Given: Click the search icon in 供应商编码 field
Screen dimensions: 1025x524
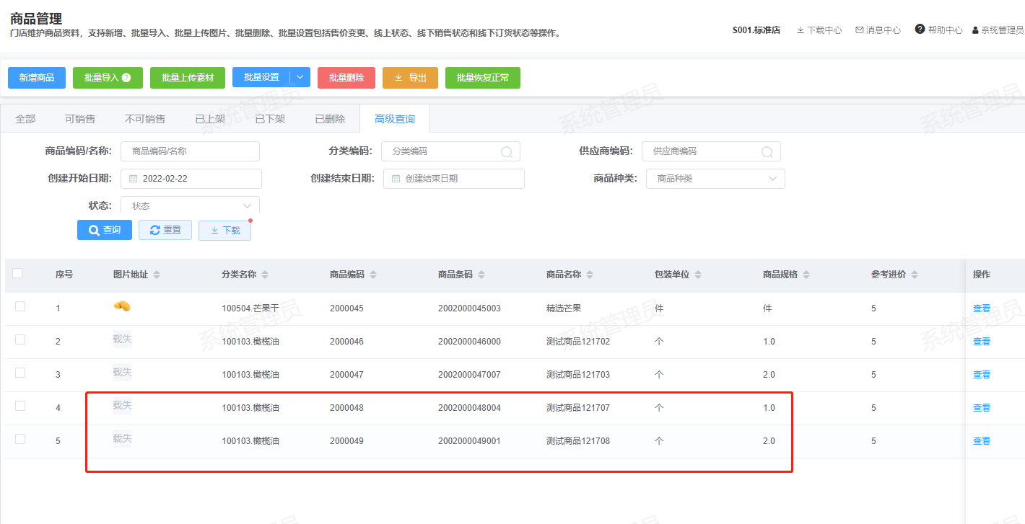Looking at the screenshot, I should point(767,152).
